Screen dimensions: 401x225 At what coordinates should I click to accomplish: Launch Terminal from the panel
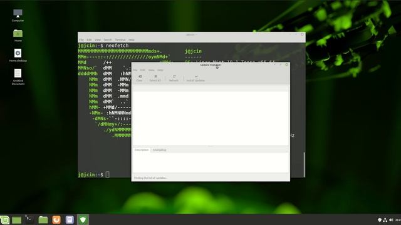pos(29,219)
